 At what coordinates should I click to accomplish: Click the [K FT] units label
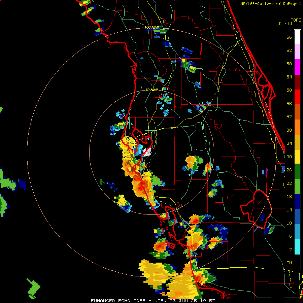click(x=284, y=24)
